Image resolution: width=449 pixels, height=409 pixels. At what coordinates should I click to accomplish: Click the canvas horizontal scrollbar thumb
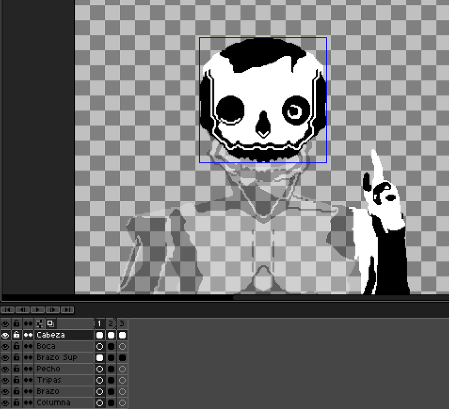click(341, 297)
